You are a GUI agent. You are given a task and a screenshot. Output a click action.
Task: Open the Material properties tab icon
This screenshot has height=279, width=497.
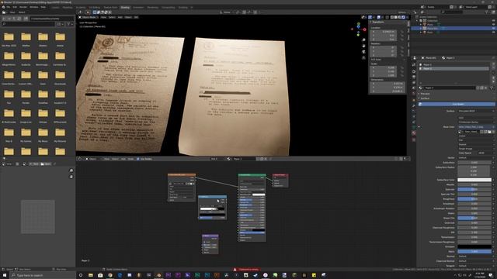click(414, 133)
